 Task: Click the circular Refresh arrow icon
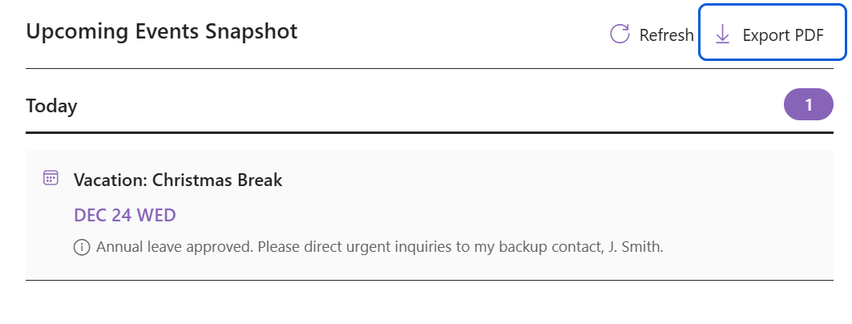point(620,34)
